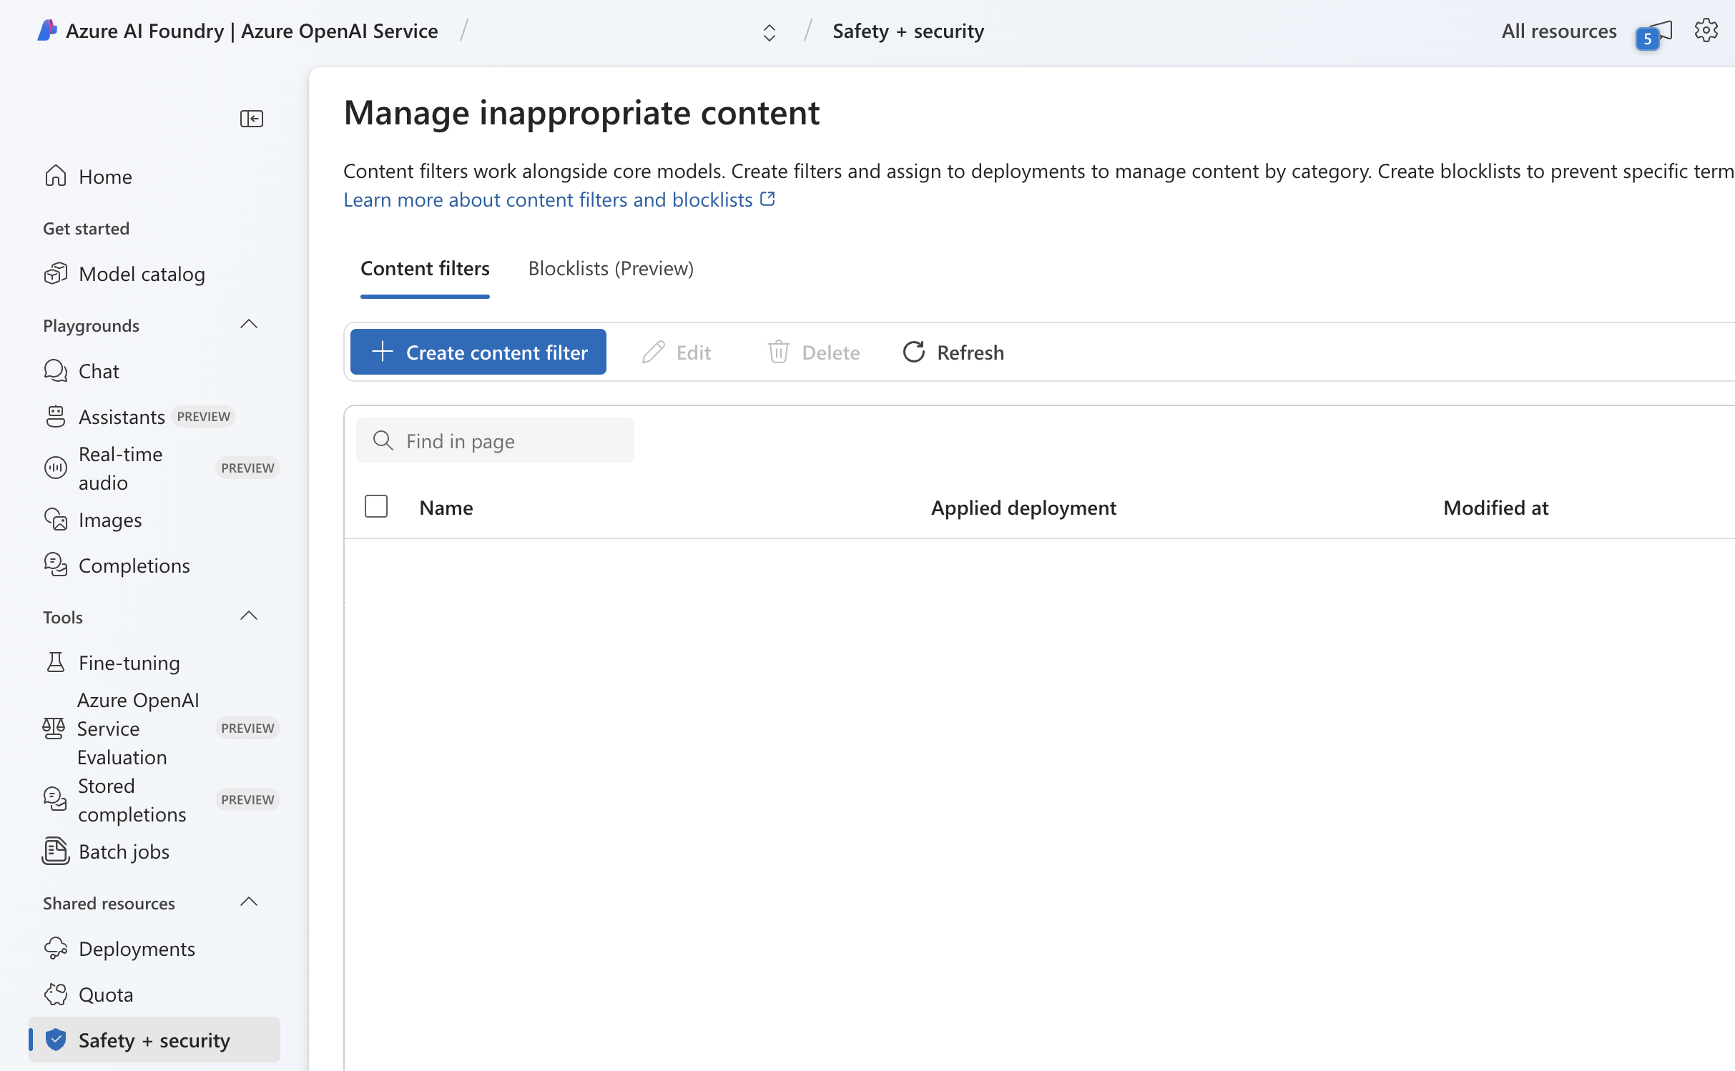Viewport: 1735px width, 1071px height.
Task: Click inside the Find in page search box
Action: point(496,440)
